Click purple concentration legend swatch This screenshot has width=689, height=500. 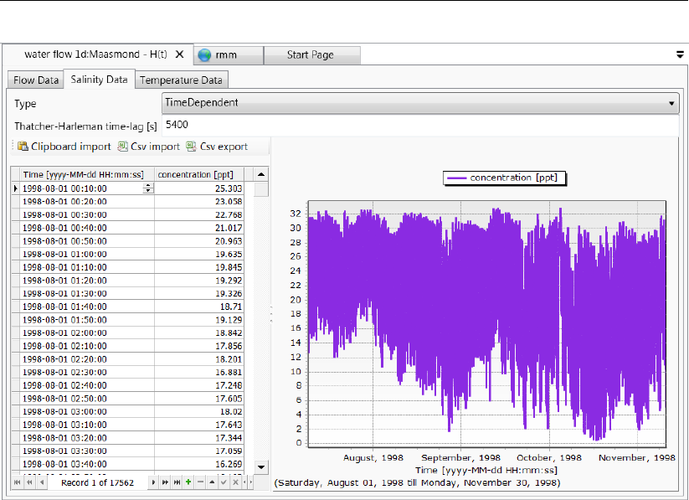coord(457,178)
